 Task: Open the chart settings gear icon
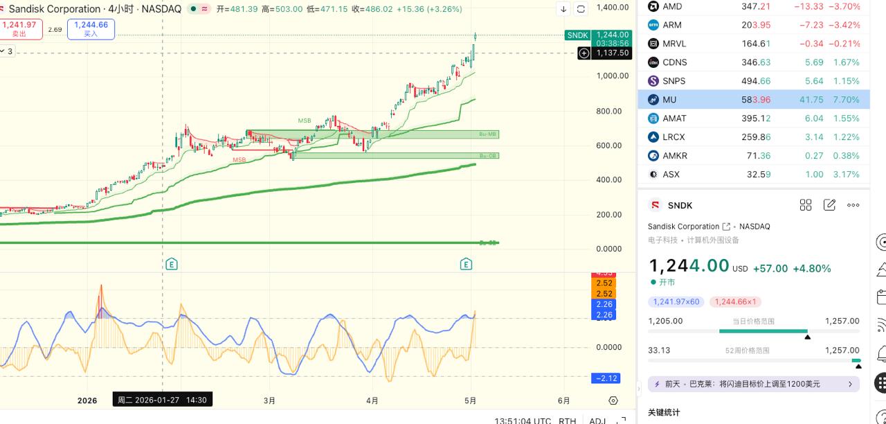[613, 400]
